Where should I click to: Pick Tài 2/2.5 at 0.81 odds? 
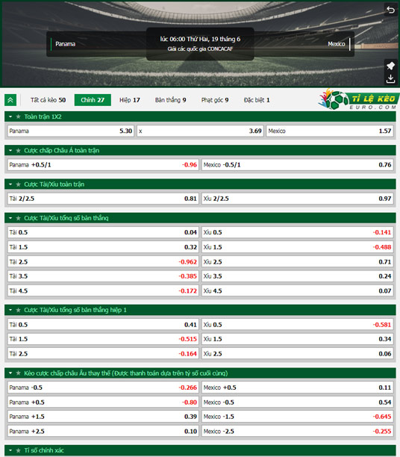point(103,199)
